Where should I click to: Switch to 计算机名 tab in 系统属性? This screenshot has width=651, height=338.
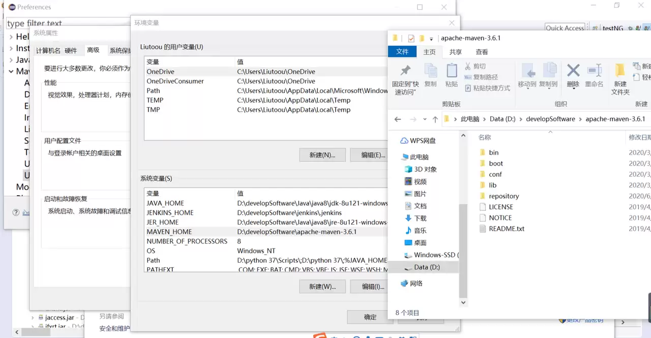tap(48, 50)
